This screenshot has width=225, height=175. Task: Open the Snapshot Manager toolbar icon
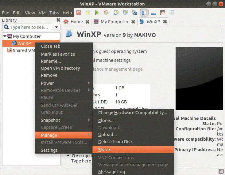click(x=134, y=13)
